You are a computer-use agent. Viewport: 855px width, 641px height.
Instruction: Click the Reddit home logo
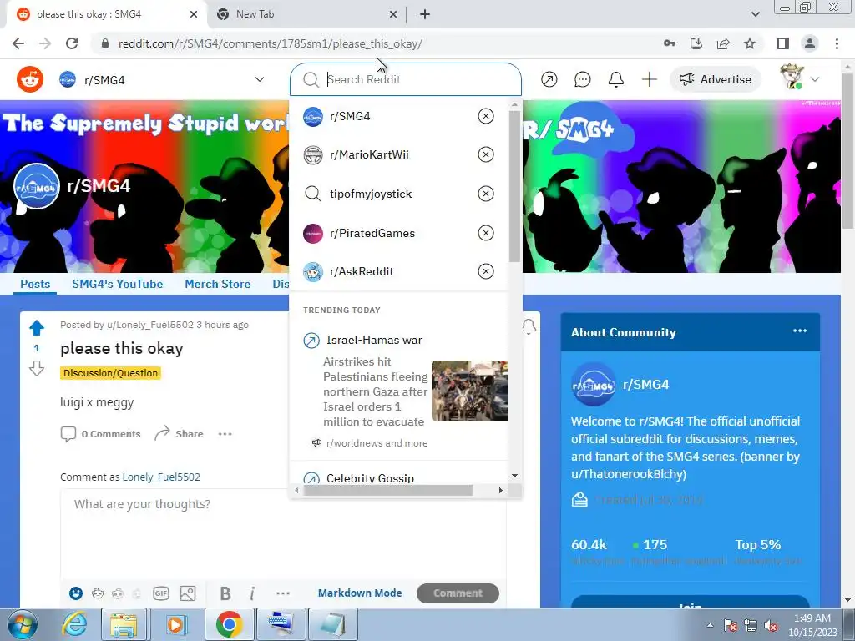click(x=30, y=79)
